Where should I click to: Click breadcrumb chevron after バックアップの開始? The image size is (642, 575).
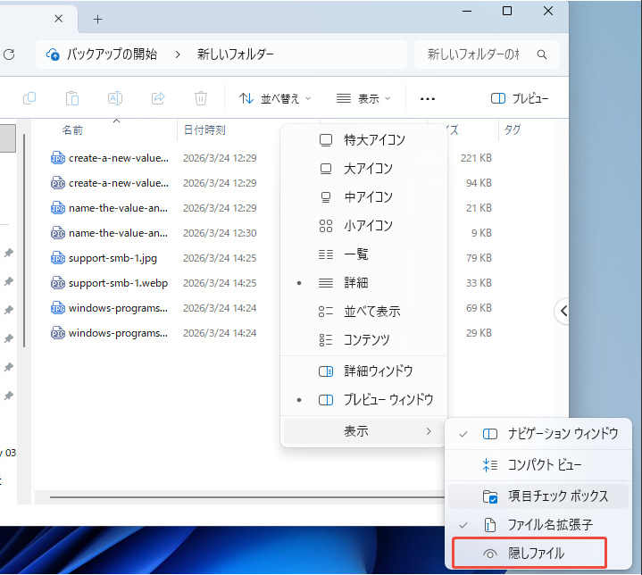coord(178,54)
